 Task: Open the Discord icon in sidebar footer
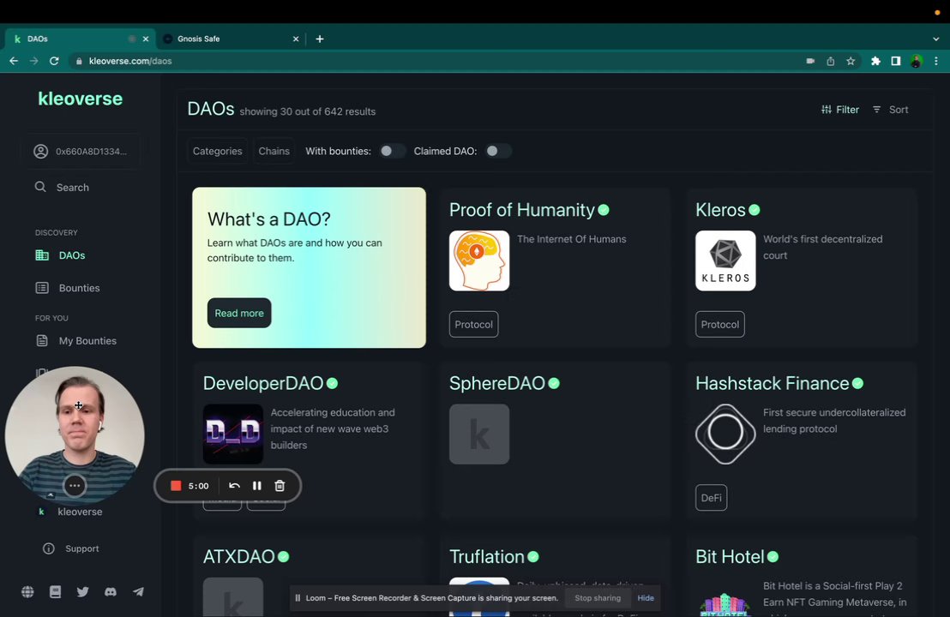pos(111,592)
